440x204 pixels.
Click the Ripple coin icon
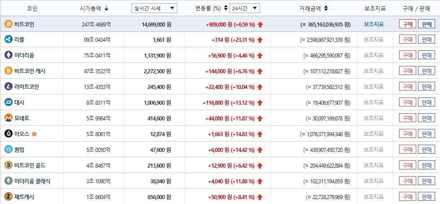pos(8,40)
